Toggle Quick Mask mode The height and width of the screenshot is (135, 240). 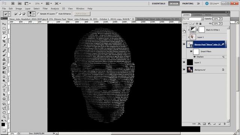[4, 131]
